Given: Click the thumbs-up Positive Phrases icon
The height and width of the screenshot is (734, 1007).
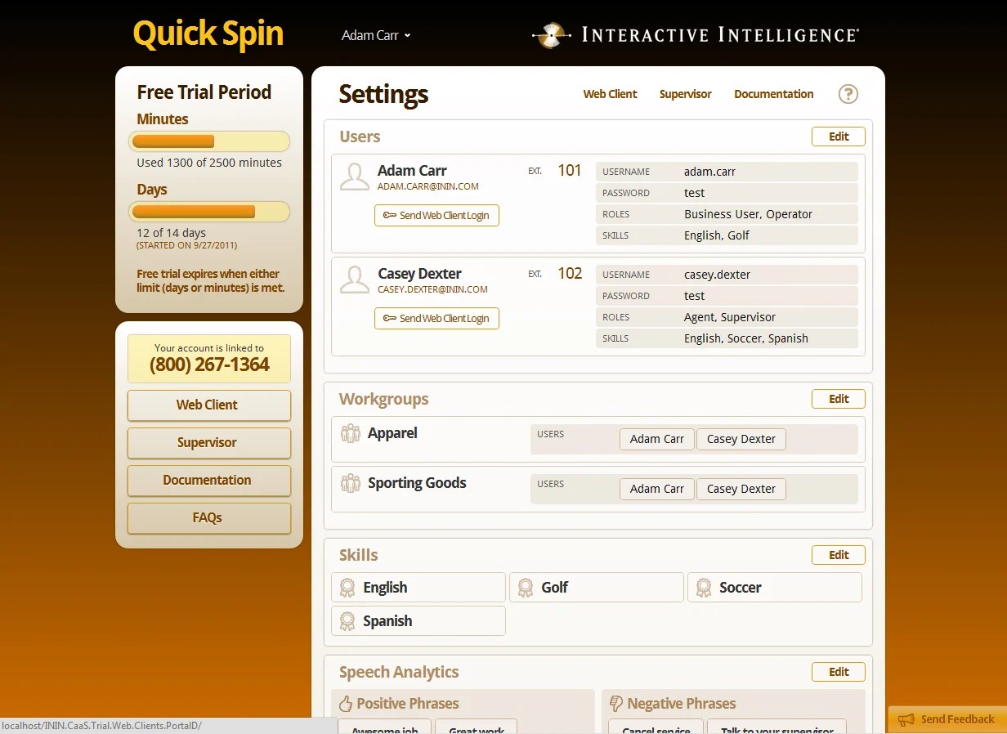Looking at the screenshot, I should pos(347,703).
